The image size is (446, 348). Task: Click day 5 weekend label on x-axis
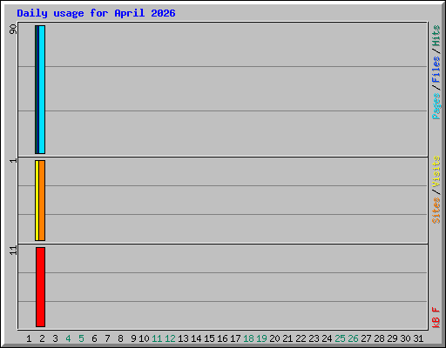pyautogui.click(x=81, y=338)
